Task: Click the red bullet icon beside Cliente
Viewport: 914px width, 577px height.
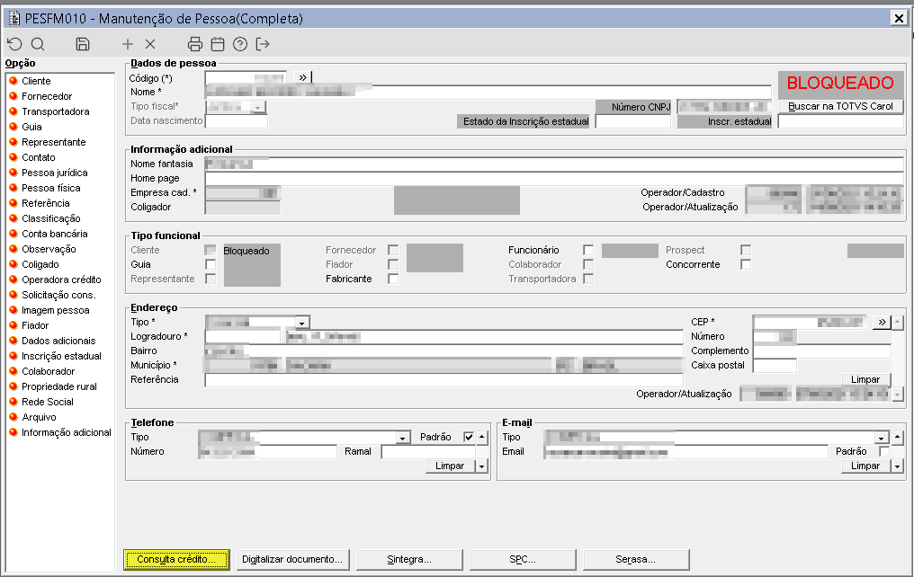Action: pyautogui.click(x=13, y=80)
